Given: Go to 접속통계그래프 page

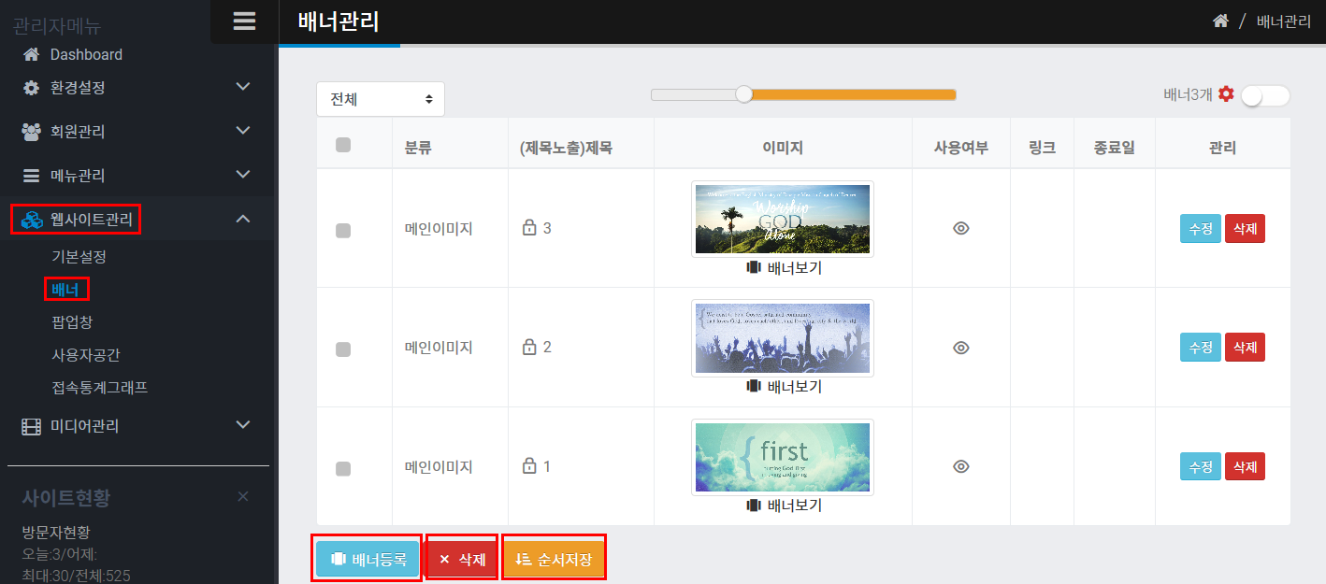Looking at the screenshot, I should tap(100, 387).
